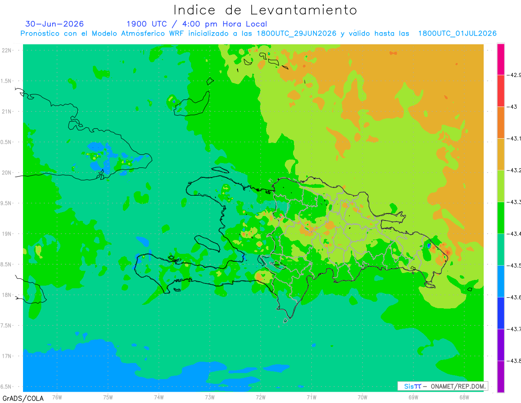Screen dimensions: 521x403
Task: Click the '6.5N' latitude label
Action: 7,386
